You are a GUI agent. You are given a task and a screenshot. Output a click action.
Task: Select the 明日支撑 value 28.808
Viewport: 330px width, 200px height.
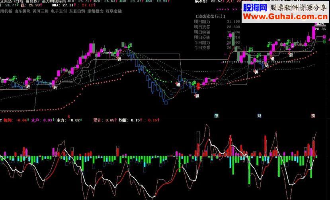pyautogui.click(x=233, y=27)
